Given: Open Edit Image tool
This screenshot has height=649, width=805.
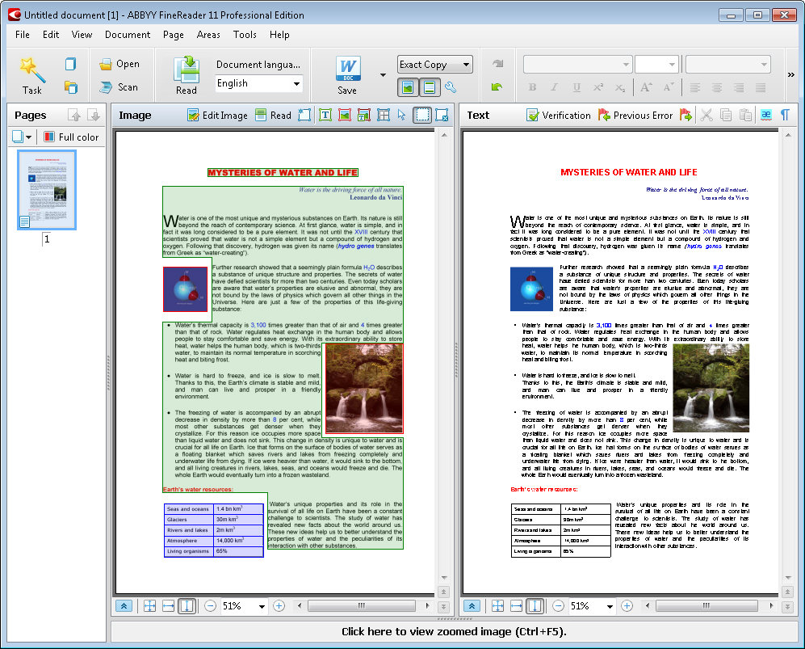Looking at the screenshot, I should point(217,116).
